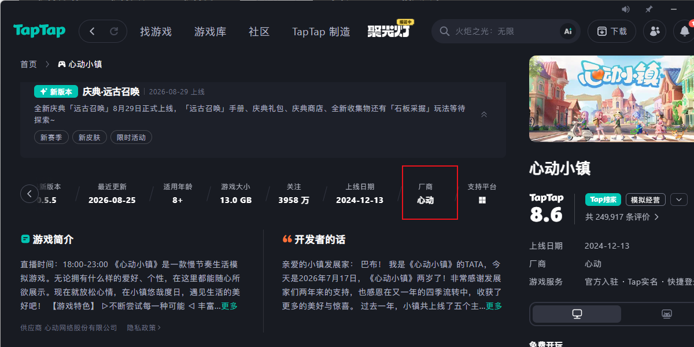This screenshot has width=694, height=347.
Task: Click the 下载 download button
Action: (612, 31)
